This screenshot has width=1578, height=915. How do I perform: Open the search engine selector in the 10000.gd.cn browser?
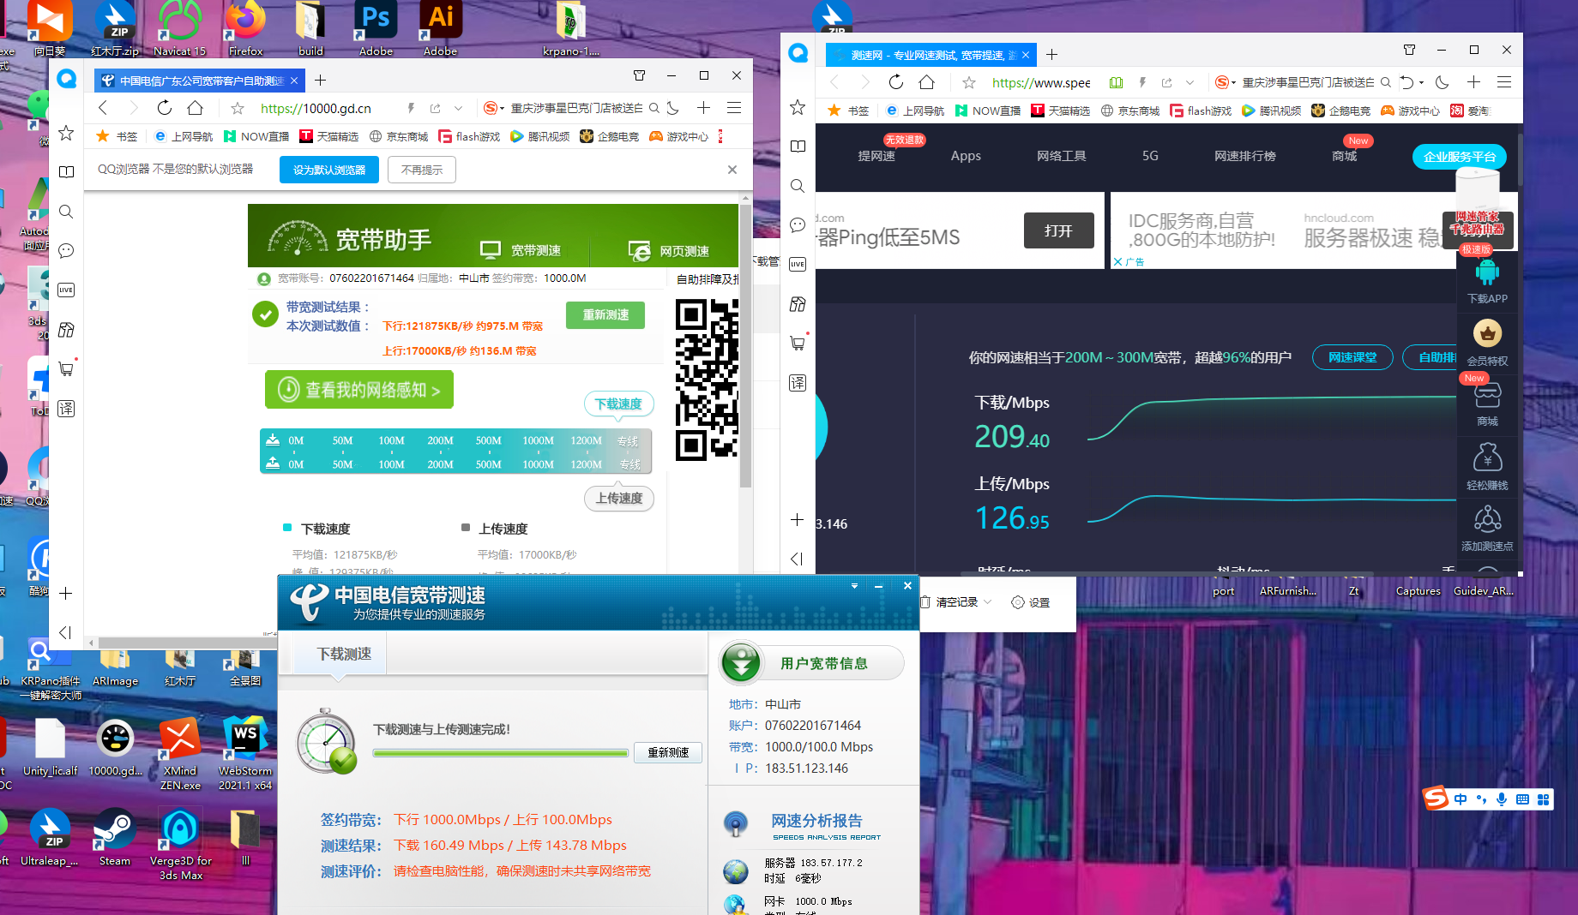(x=492, y=108)
